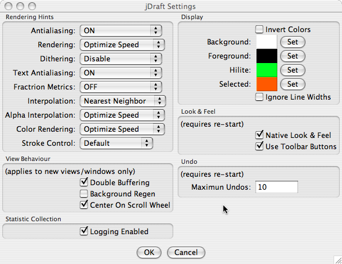Confirm settings with the OK button
Image resolution: width=342 pixels, height=264 pixels.
click(x=149, y=252)
